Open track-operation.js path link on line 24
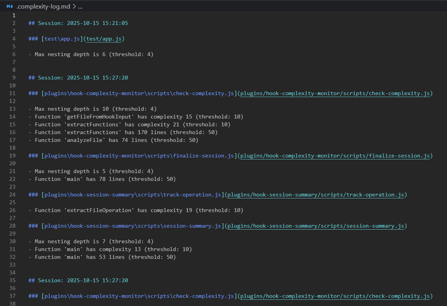This screenshot has width=447, height=306. (x=315, y=195)
